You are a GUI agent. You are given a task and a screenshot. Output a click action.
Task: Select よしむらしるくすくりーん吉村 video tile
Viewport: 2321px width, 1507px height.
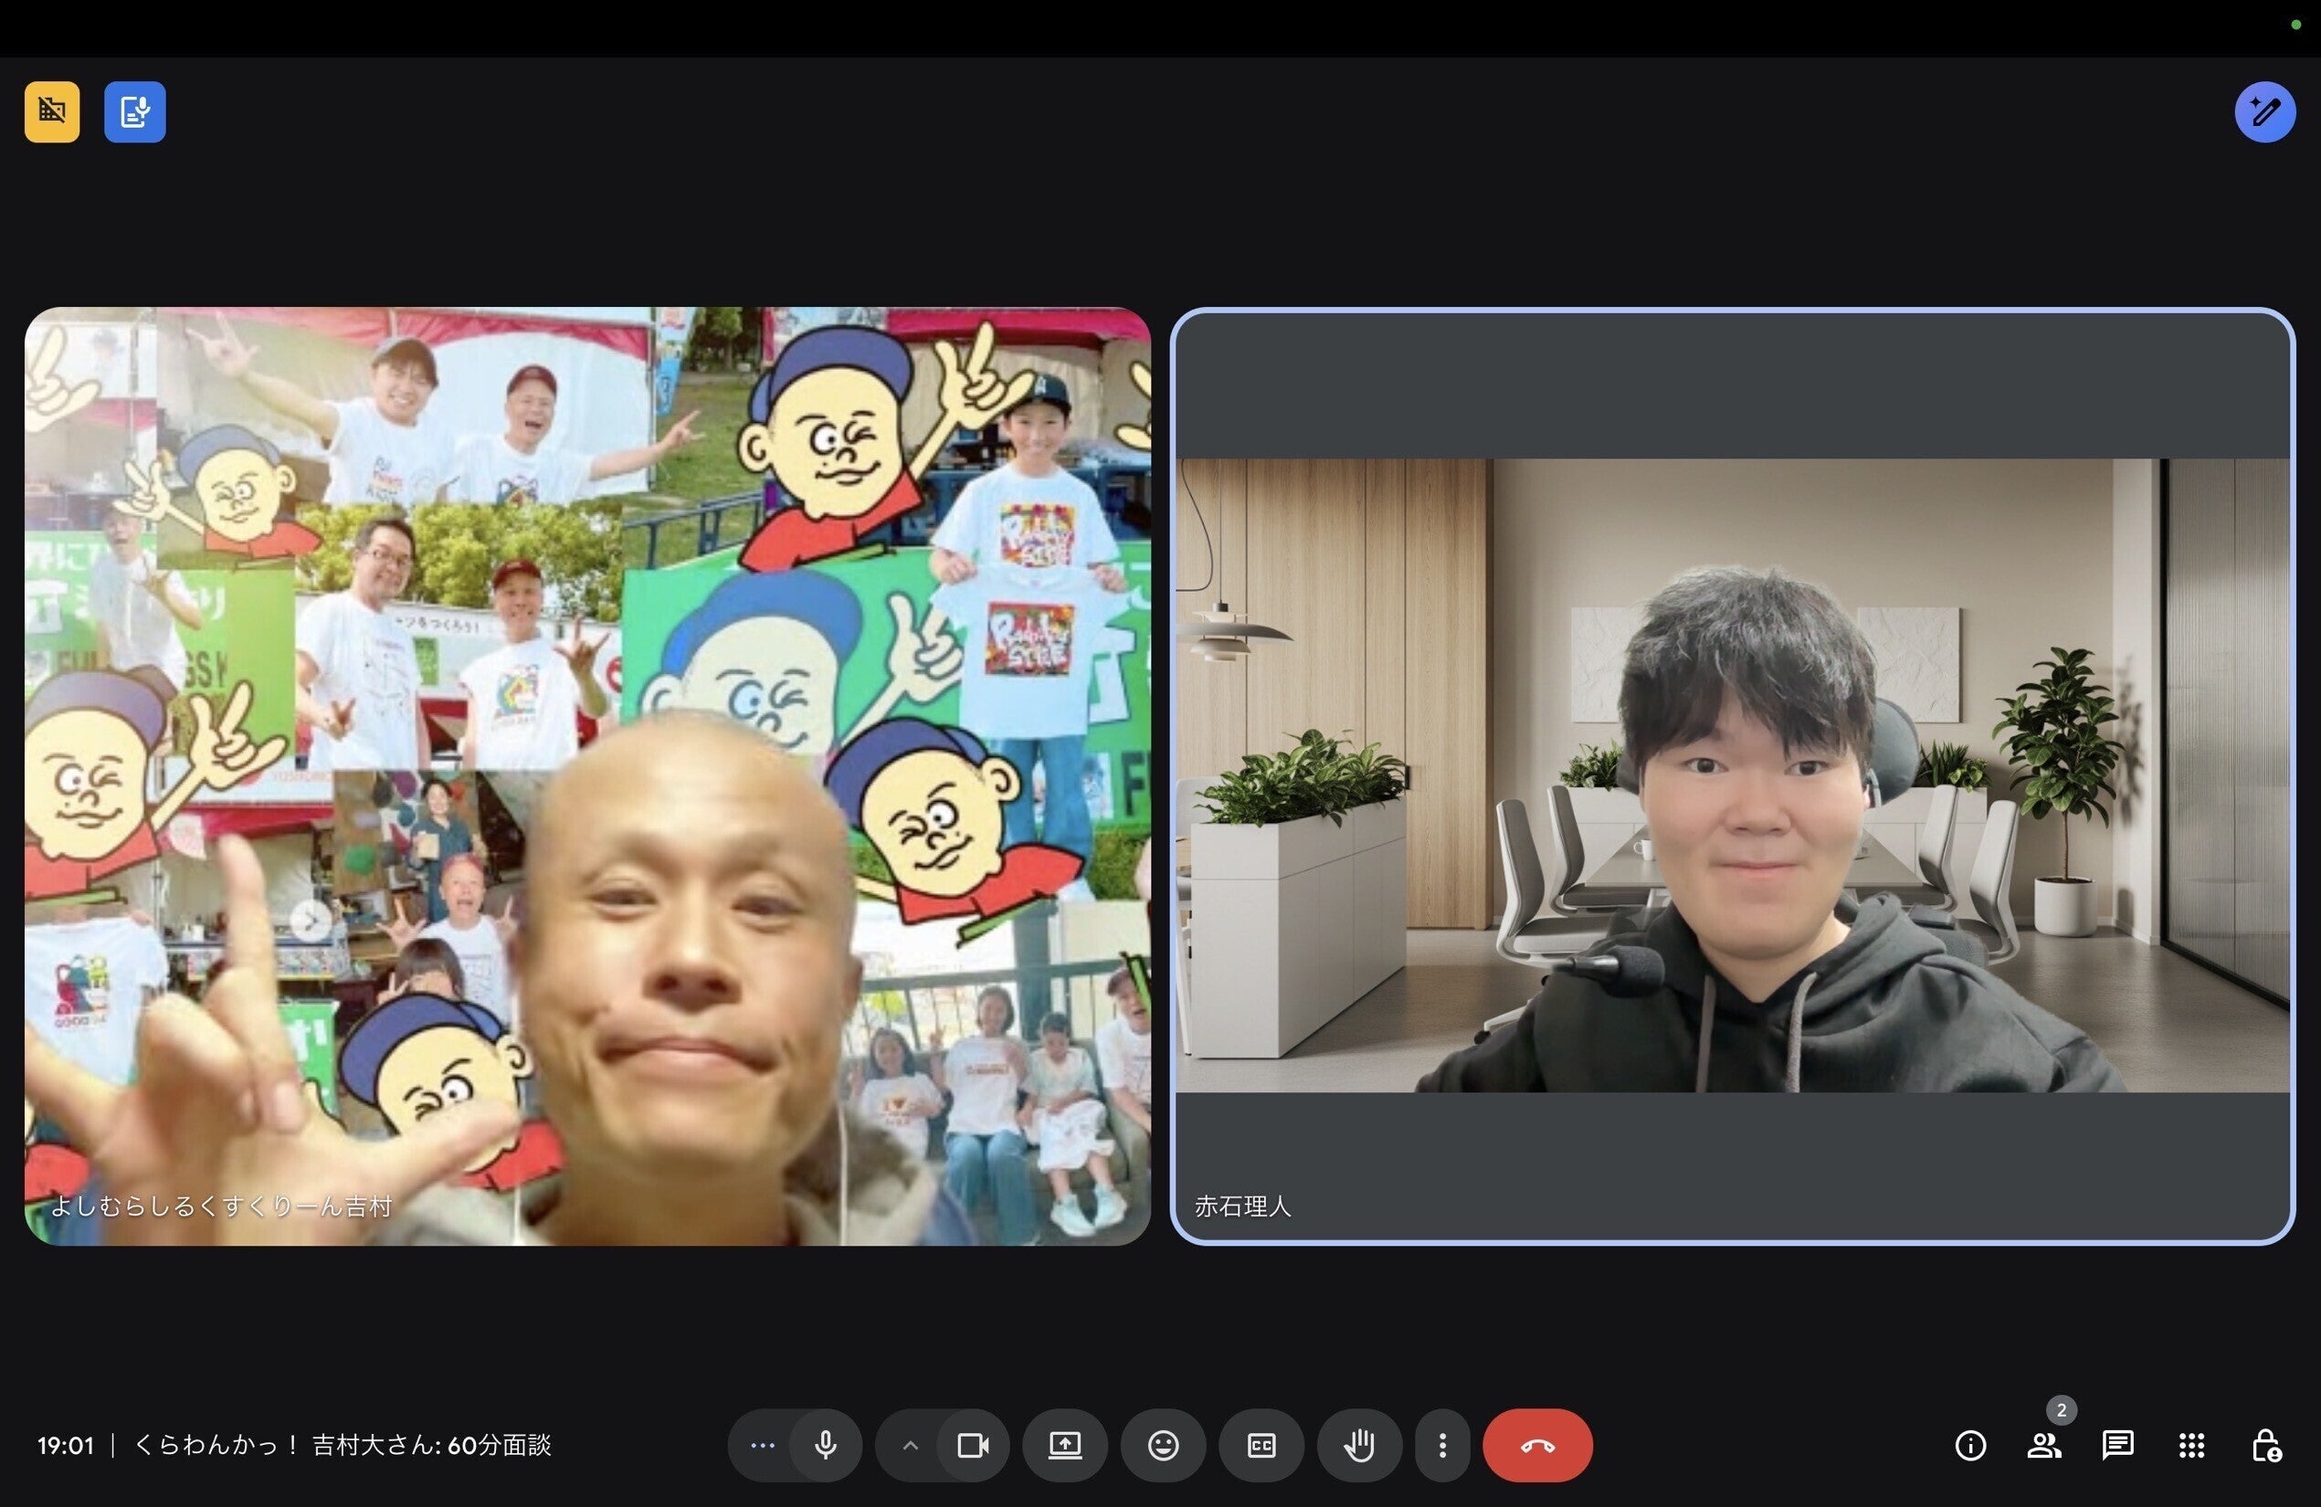[587, 775]
